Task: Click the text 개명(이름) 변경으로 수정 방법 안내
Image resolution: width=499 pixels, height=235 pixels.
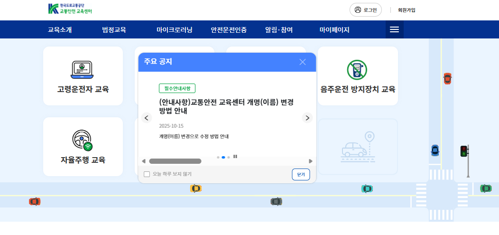Action: coord(194,137)
